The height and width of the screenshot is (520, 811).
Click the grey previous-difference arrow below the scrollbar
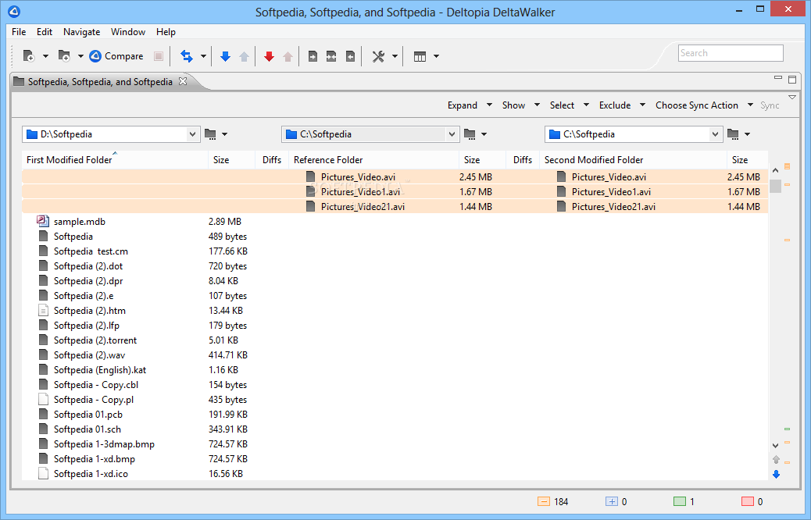click(777, 459)
